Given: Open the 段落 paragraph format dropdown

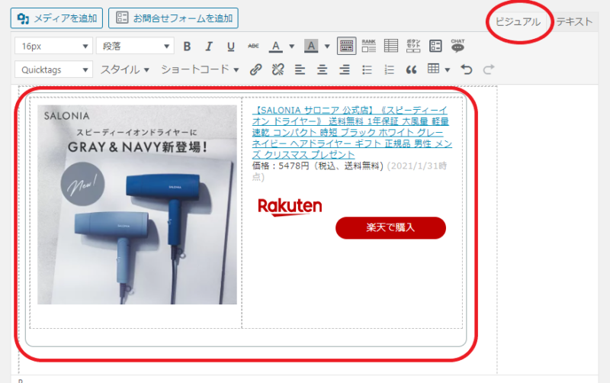Looking at the screenshot, I should 135,47.
